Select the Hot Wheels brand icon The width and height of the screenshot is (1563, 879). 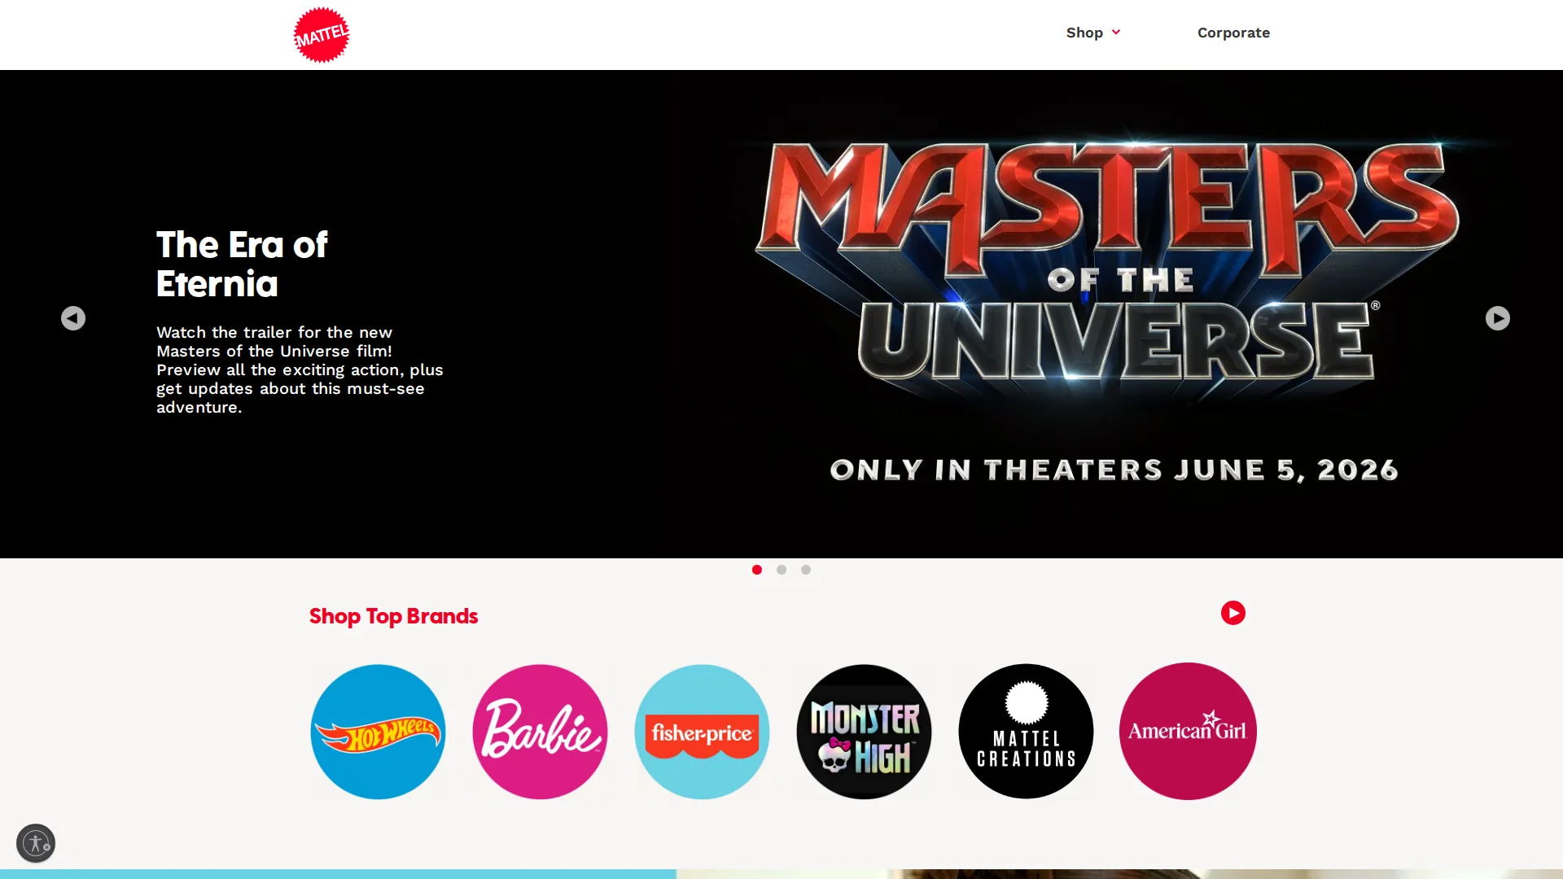377,731
